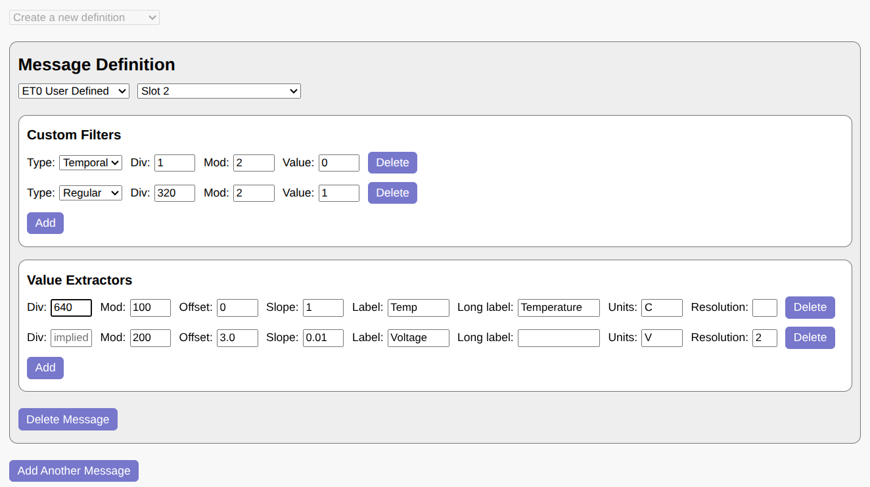Open the ET0 User Defined dropdown
870x487 pixels.
(x=74, y=91)
